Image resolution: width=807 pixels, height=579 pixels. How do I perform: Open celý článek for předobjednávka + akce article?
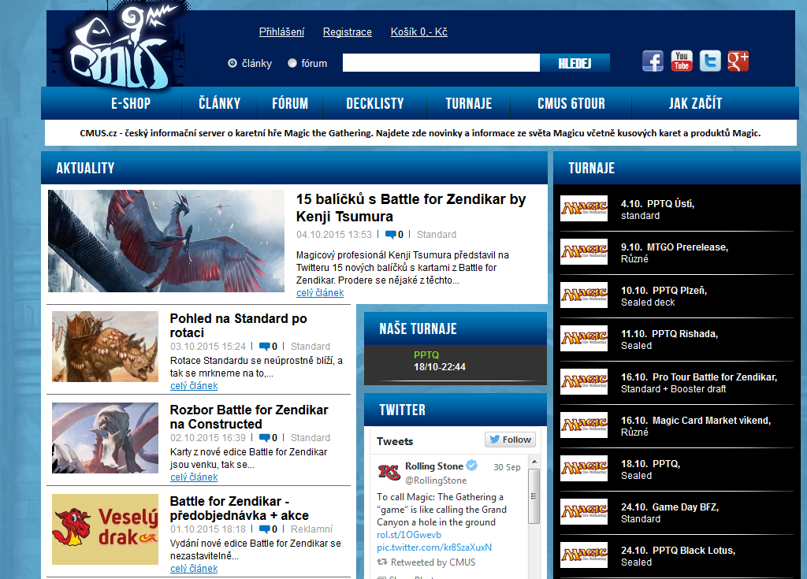[194, 569]
